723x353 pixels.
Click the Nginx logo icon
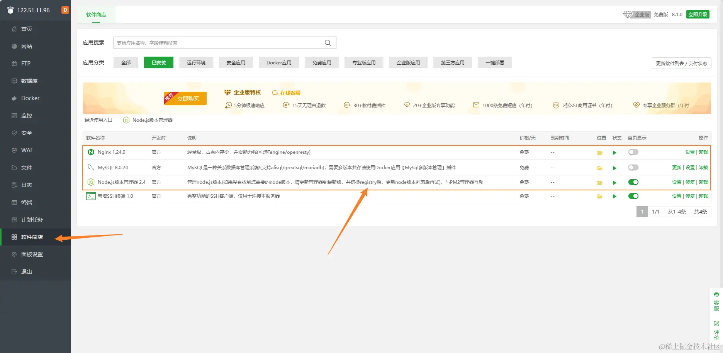tap(91, 152)
